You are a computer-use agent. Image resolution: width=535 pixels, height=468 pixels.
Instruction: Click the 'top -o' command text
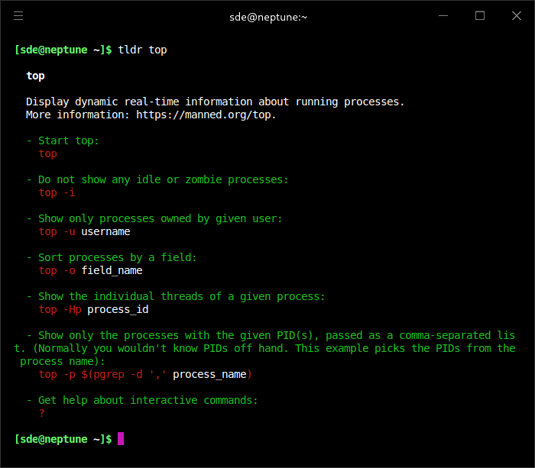(57, 270)
